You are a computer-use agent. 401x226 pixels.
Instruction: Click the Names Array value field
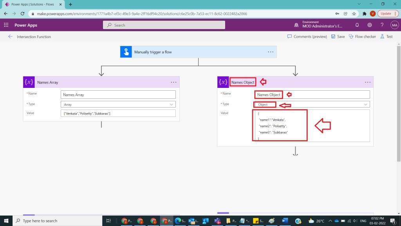(118, 113)
